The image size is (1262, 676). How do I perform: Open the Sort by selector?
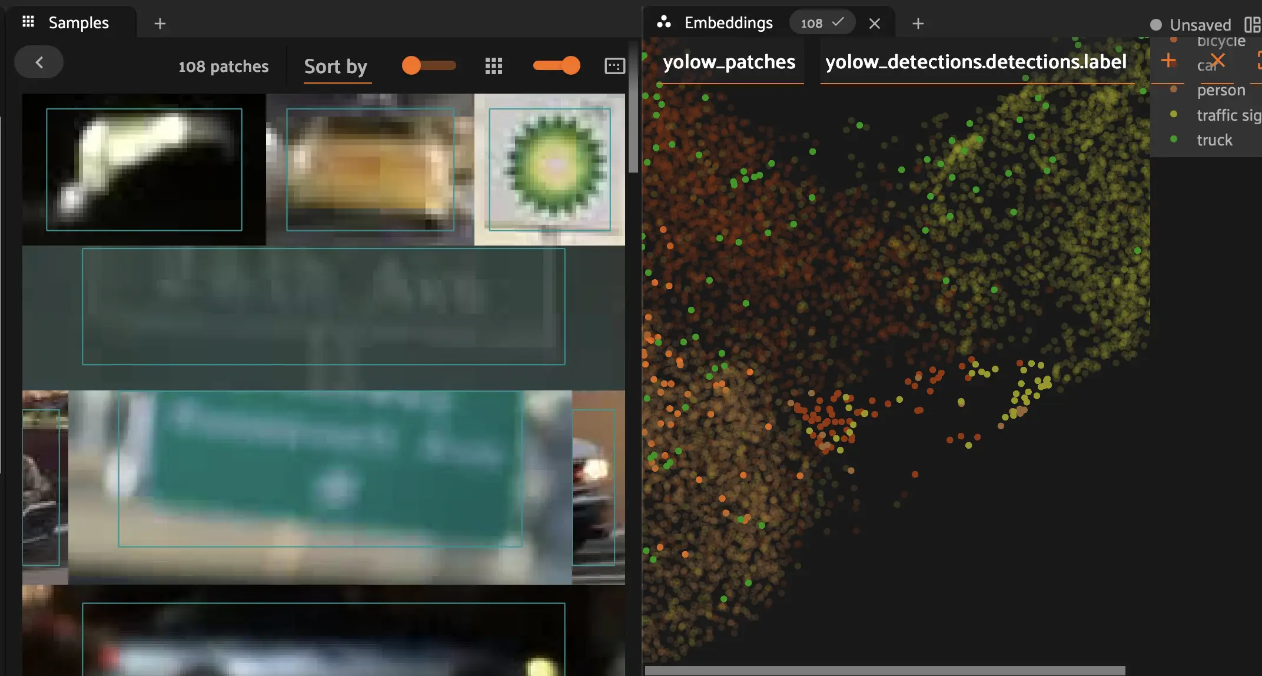click(x=336, y=67)
